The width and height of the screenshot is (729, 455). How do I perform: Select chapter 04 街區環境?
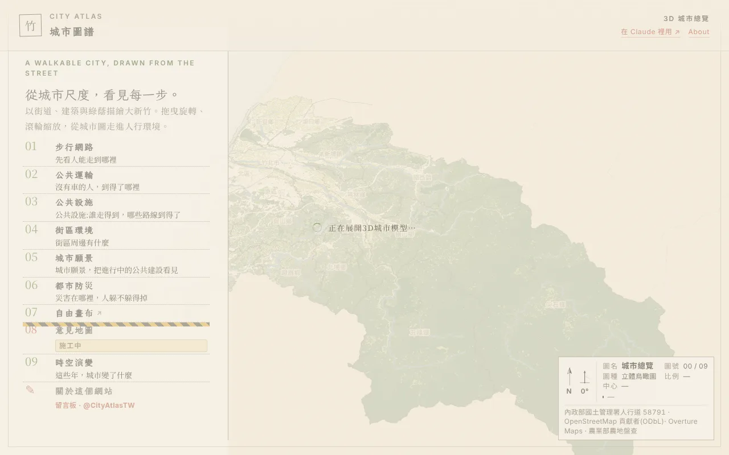click(x=116, y=235)
